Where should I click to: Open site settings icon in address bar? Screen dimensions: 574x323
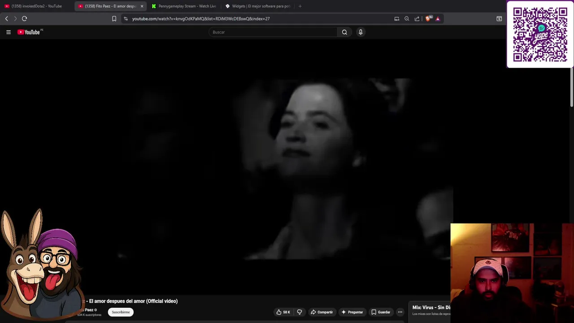[x=126, y=18]
